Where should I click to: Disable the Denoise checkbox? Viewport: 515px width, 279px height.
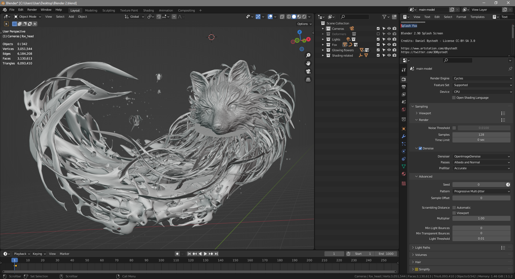(420, 148)
